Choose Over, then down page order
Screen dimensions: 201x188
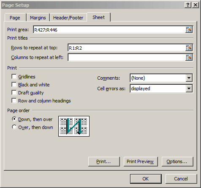click(x=14, y=127)
